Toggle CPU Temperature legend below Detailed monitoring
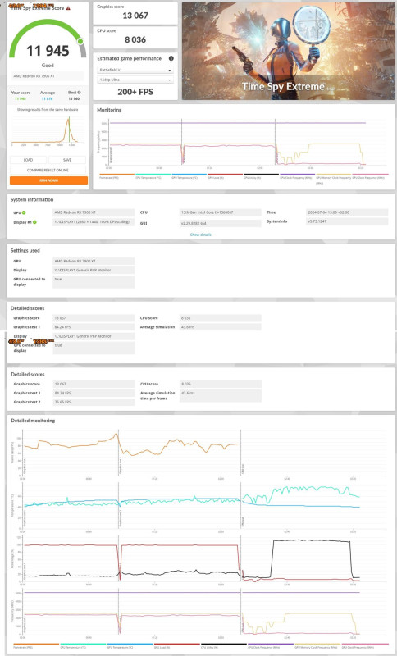 (83, 645)
